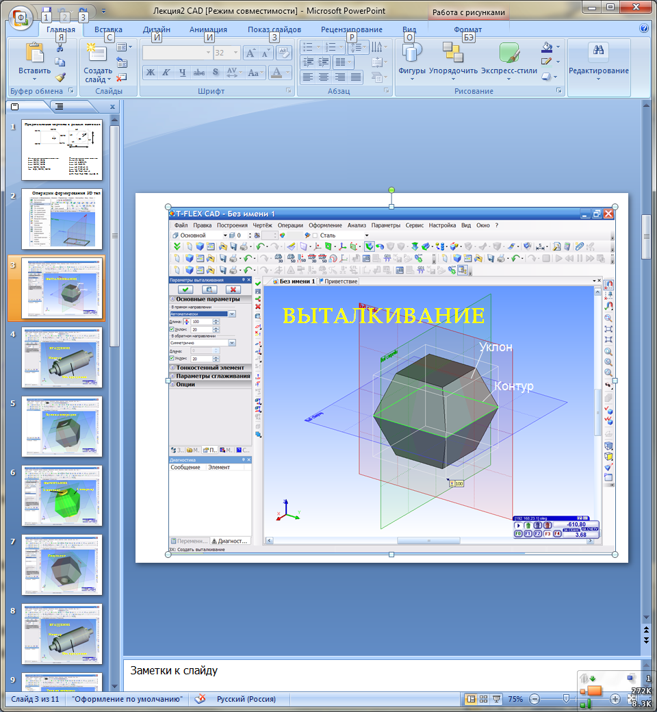The width and height of the screenshot is (657, 712).
Task: Click Convert to SmartArt icon
Action: click(378, 77)
